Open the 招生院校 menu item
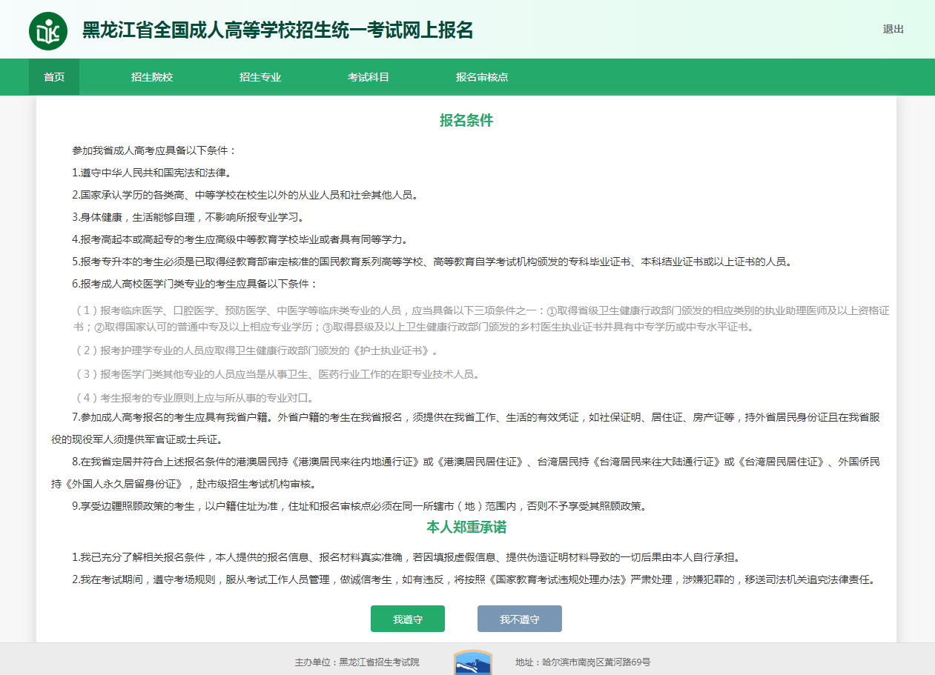The image size is (935, 675). (152, 77)
